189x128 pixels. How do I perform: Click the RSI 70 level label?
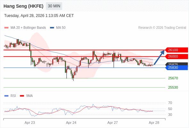click(170, 103)
